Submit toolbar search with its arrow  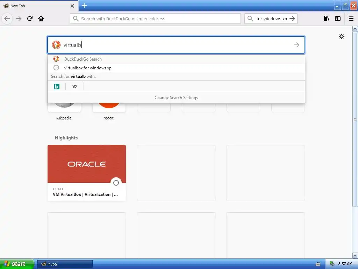click(293, 19)
